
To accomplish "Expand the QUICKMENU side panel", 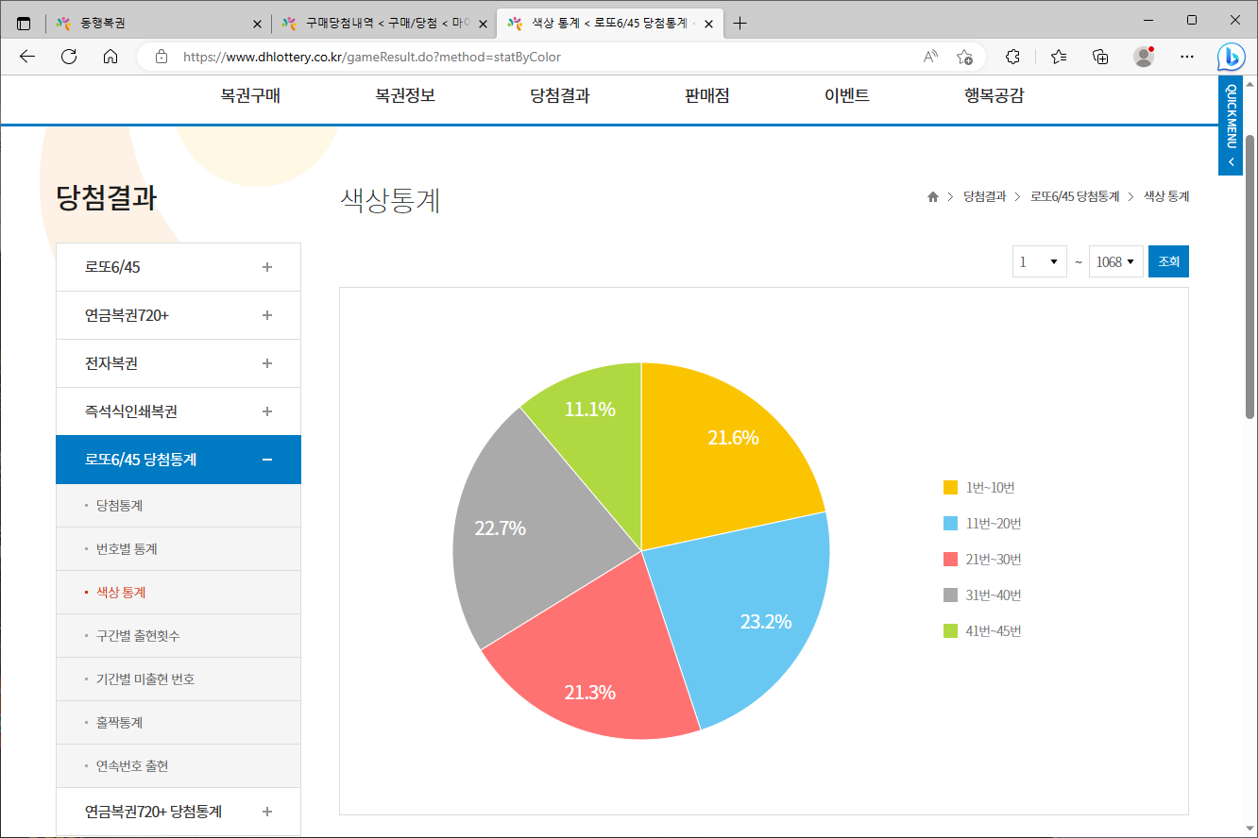I will (x=1231, y=126).
